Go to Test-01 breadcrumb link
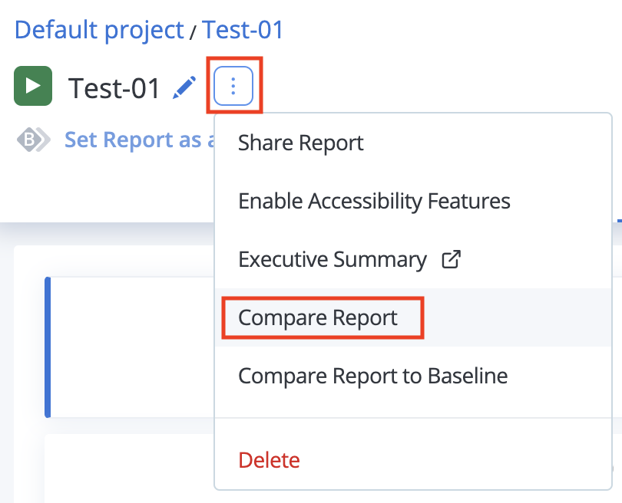622x503 pixels. [x=243, y=30]
